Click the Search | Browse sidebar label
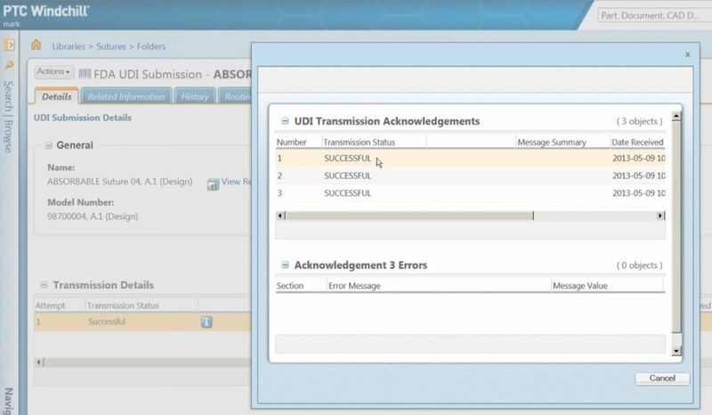The height and width of the screenshot is (415, 712). coord(9,117)
